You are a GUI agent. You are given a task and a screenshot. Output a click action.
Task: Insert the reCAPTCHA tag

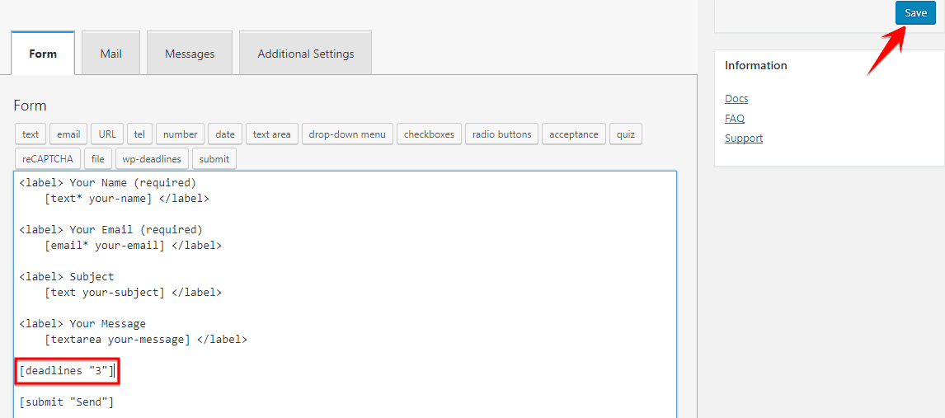pos(47,158)
